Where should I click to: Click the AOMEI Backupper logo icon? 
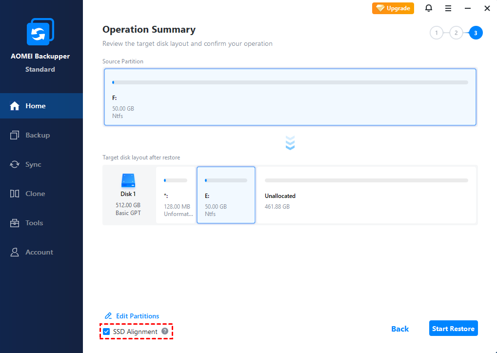point(40,32)
